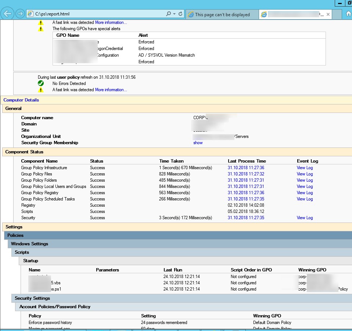Collapse the Computer Details section
The width and height of the screenshot is (352, 331).
21,100
